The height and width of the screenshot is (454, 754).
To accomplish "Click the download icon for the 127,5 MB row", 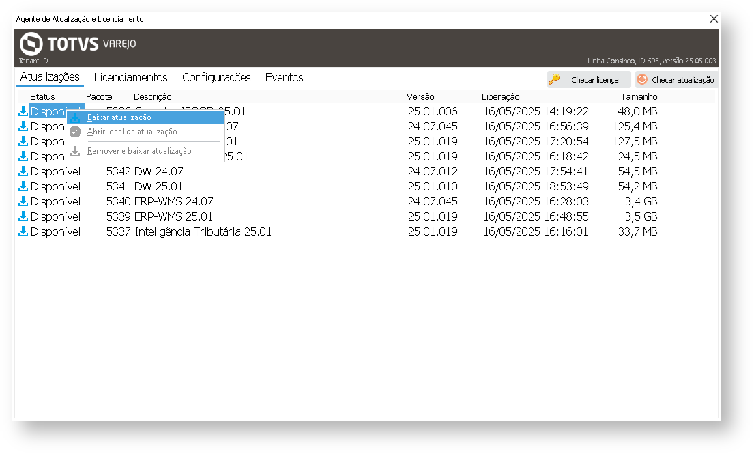I will coord(23,141).
